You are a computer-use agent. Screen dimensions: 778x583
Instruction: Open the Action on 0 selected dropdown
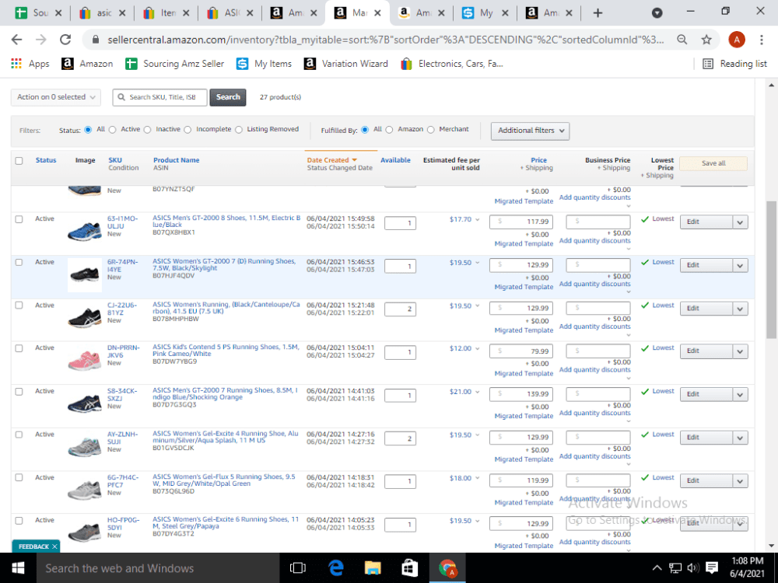[56, 97]
